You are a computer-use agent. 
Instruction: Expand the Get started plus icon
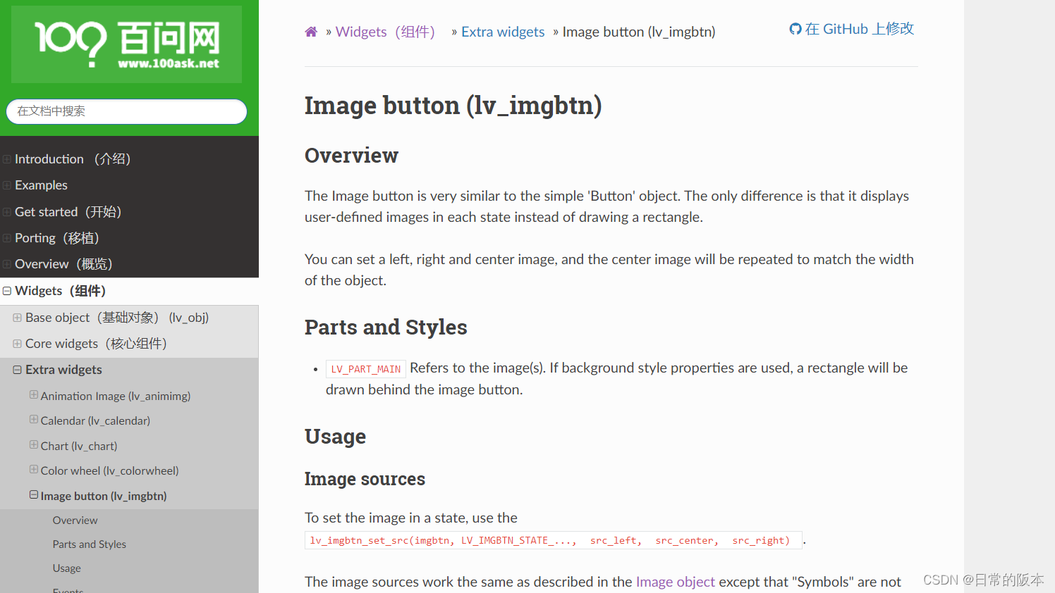click(7, 212)
